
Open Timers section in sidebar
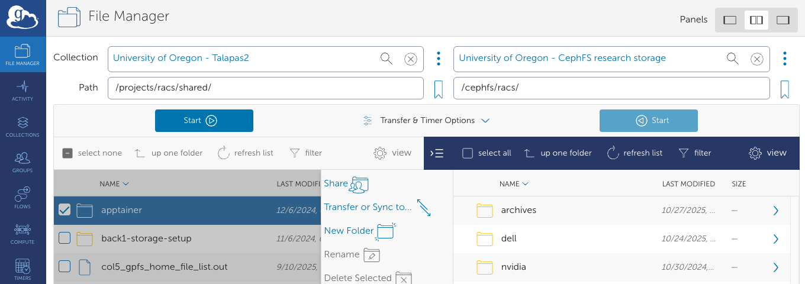(22, 270)
